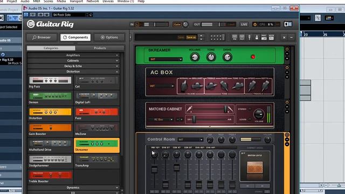Step preset with up/down arrows

(x=201, y=37)
